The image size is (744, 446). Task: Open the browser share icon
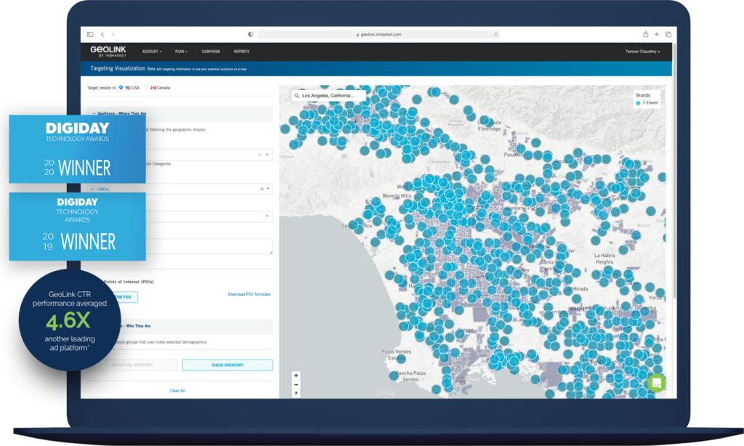pos(645,34)
